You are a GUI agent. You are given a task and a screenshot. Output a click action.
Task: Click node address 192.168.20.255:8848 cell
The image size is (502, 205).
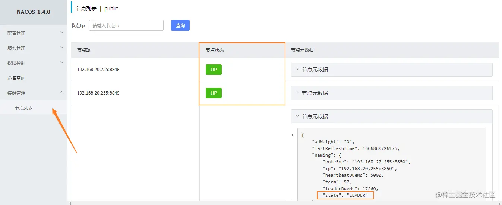[98, 70]
